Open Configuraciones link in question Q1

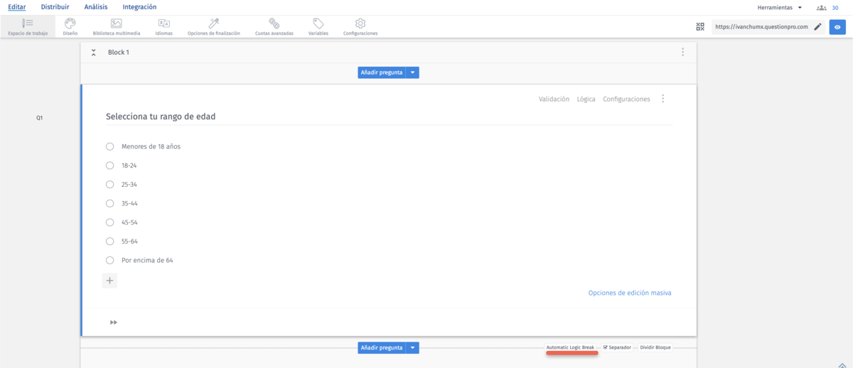tap(626, 99)
